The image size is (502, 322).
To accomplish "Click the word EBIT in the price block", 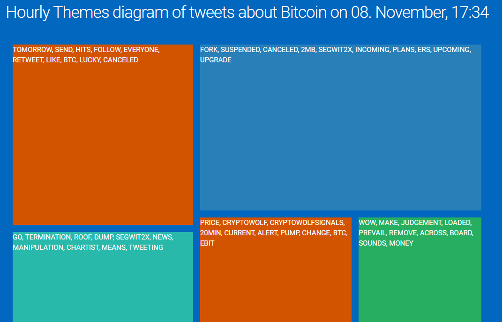I will tap(207, 243).
